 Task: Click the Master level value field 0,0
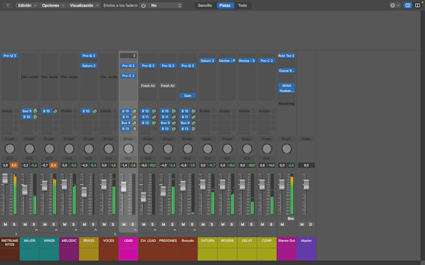click(306, 165)
